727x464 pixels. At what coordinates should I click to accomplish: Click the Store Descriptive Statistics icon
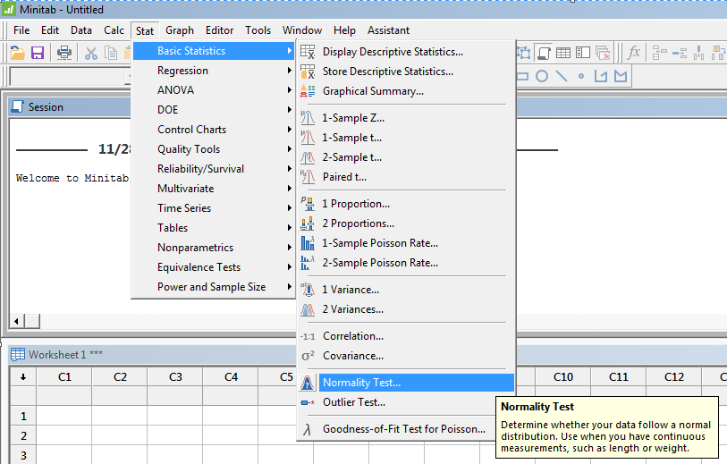(x=308, y=72)
